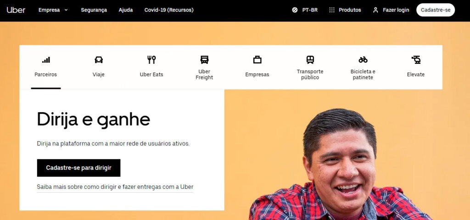Viewport: 470px width, 220px height.
Task: Open the Empresa menu label
Action: (49, 10)
